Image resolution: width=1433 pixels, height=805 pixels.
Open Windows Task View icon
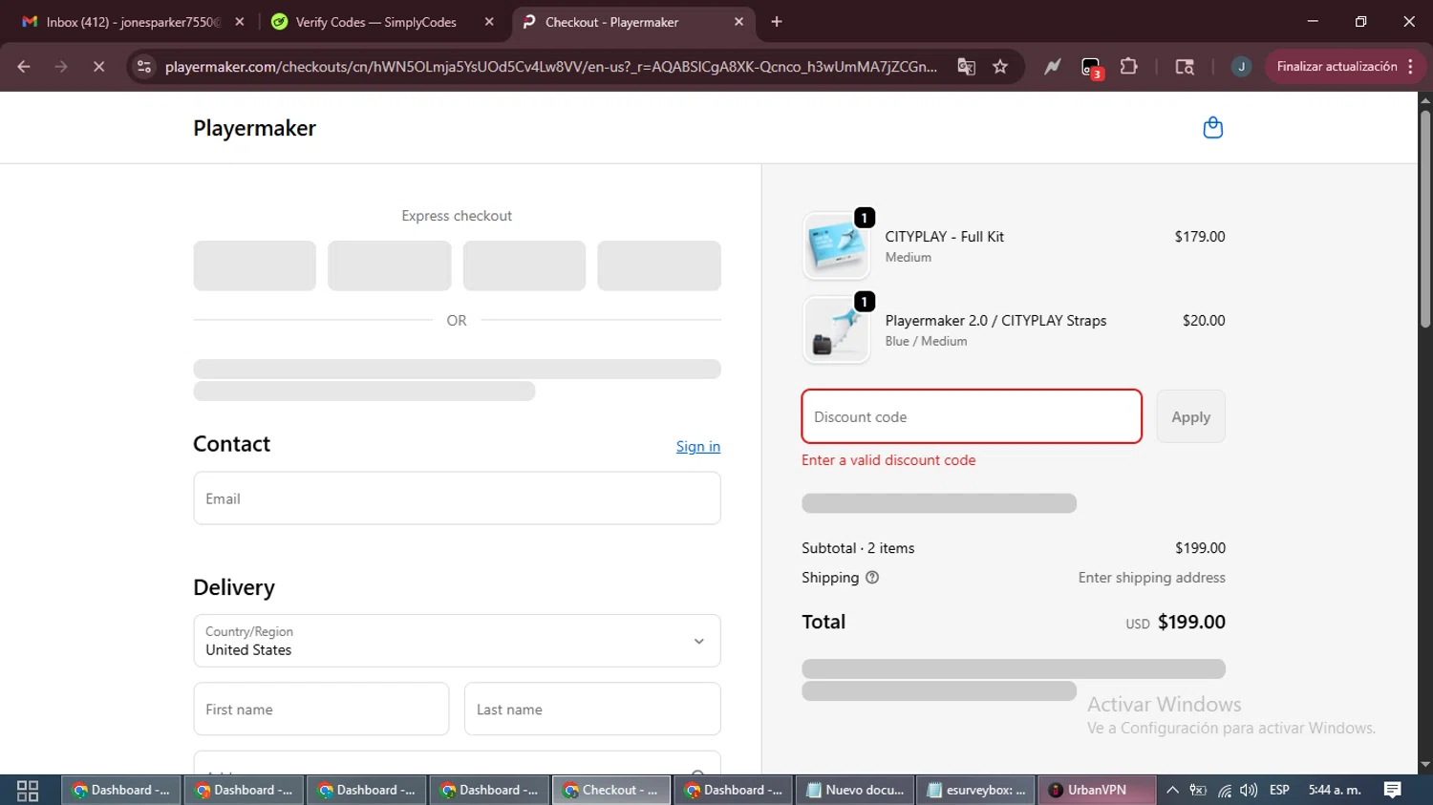click(28, 791)
